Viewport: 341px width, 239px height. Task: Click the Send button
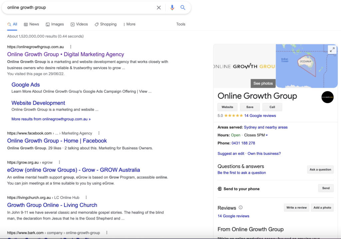pos(326,188)
